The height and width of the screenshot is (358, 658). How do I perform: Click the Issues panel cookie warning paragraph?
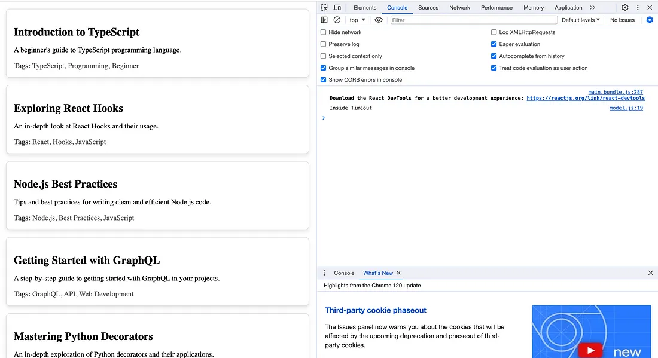coord(415,336)
